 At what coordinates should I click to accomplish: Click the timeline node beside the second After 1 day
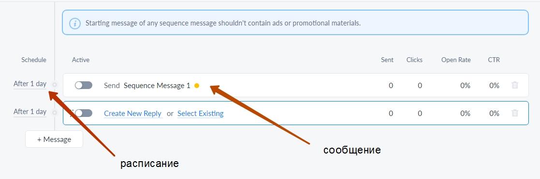coord(55,112)
